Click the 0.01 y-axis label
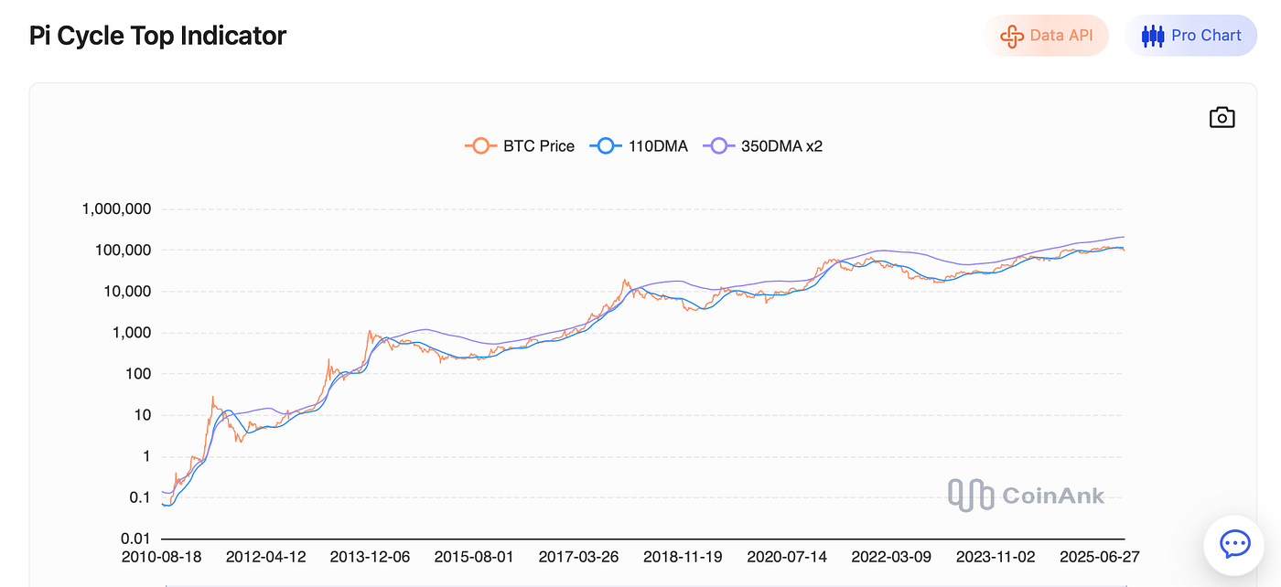This screenshot has width=1281, height=587. 135,539
